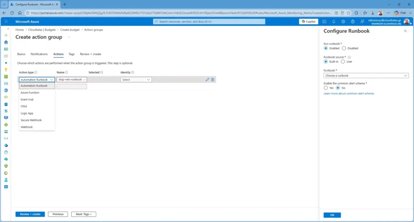Image resolution: width=414 pixels, height=222 pixels.
Task: Select User runbook source
Action: pos(343,62)
